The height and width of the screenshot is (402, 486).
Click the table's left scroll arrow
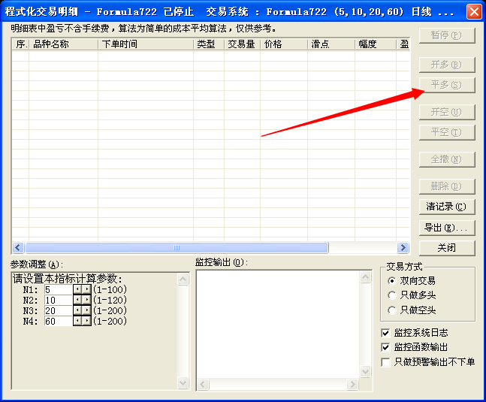[x=18, y=248]
